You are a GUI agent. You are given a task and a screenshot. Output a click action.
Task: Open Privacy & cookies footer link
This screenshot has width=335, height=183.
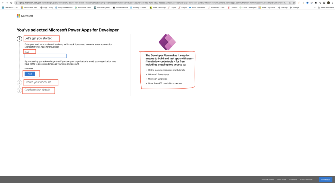(x=268, y=180)
